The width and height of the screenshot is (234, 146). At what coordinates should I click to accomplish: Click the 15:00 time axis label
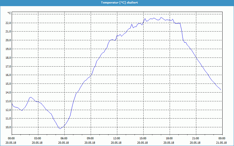(x=143, y=138)
